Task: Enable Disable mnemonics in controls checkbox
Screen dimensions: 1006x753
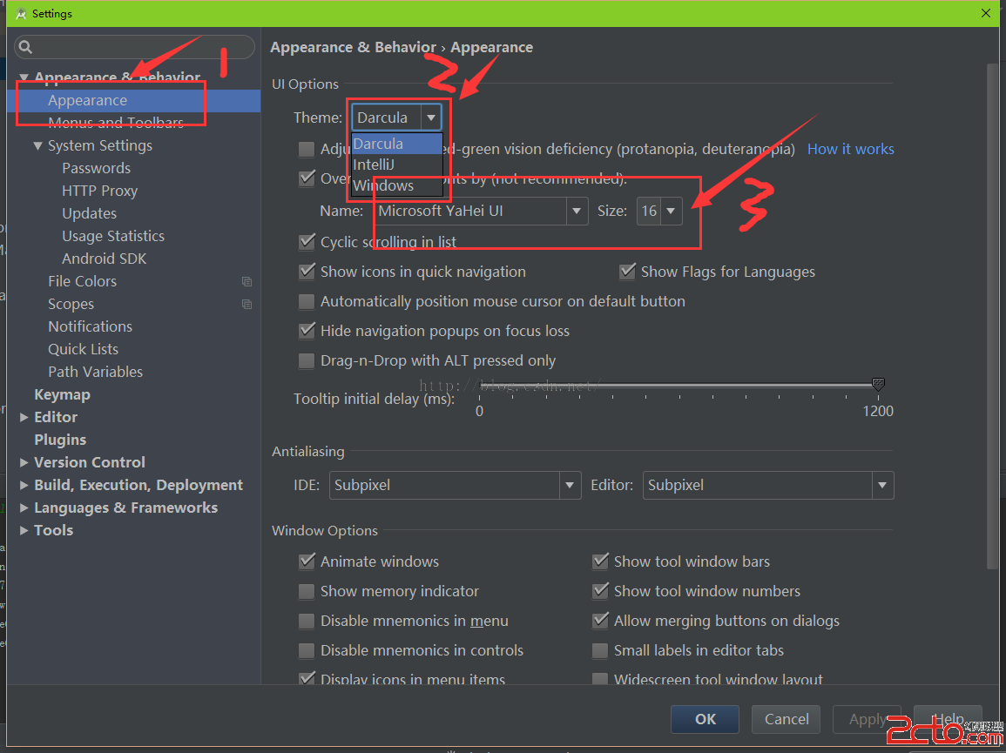Action: [307, 650]
